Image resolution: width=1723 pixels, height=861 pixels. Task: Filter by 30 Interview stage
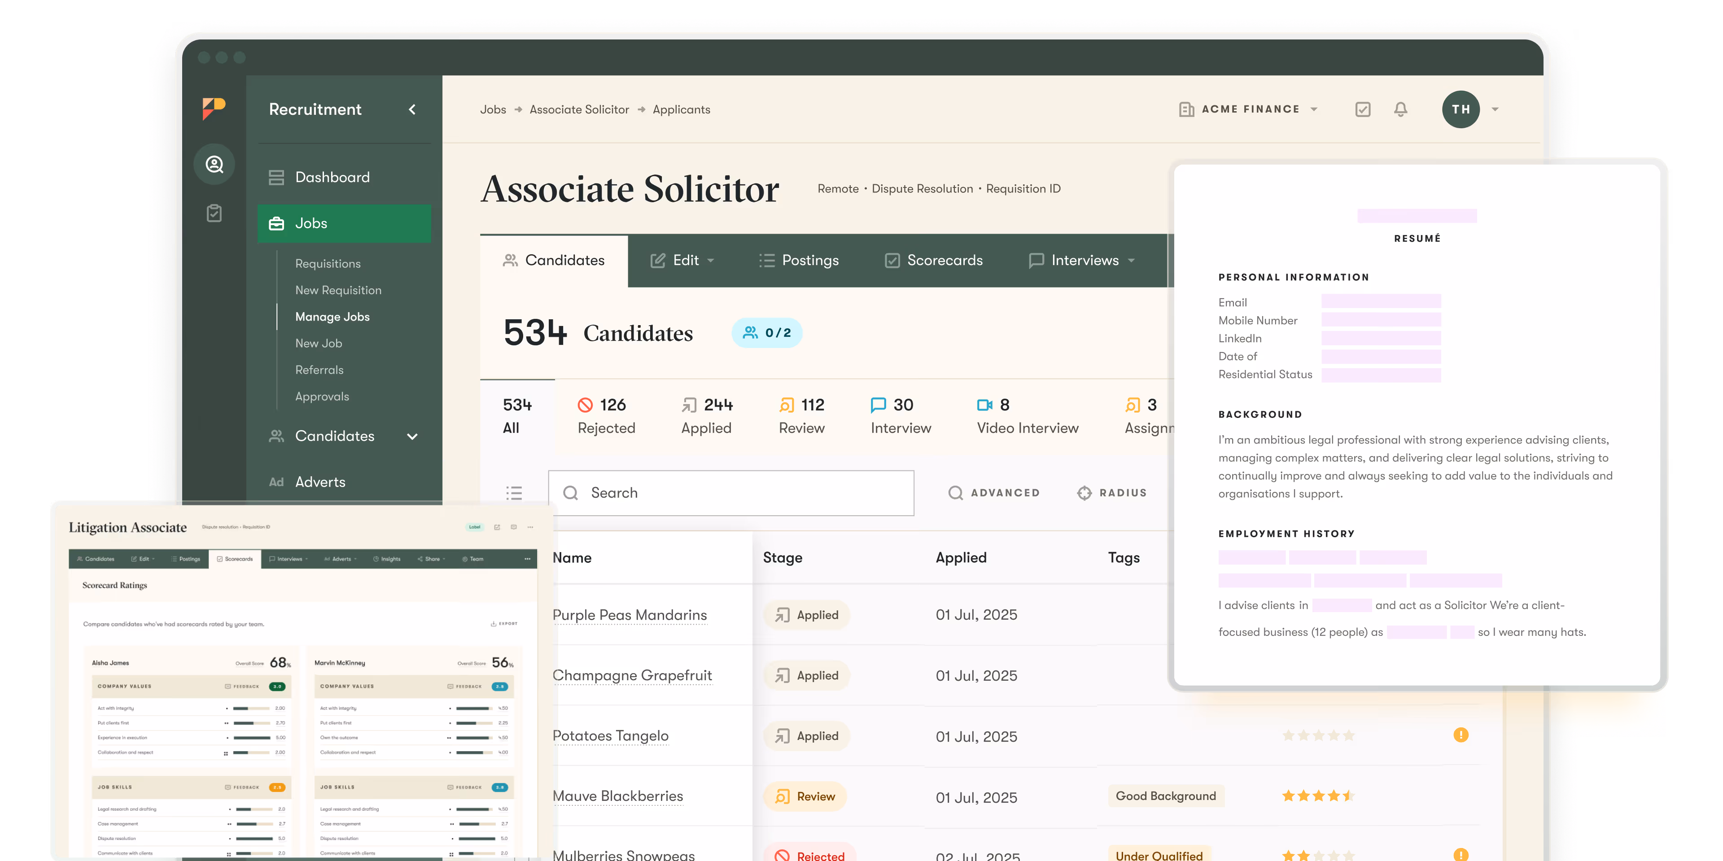[x=900, y=416]
